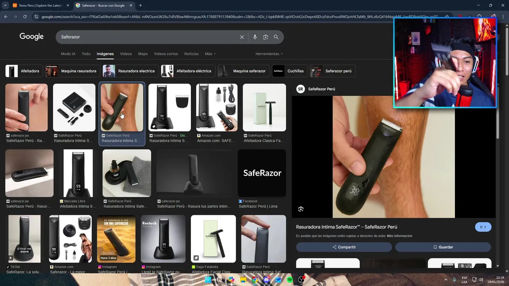Select the Imágenes tab
Image resolution: width=509 pixels, height=286 pixels.
point(105,54)
